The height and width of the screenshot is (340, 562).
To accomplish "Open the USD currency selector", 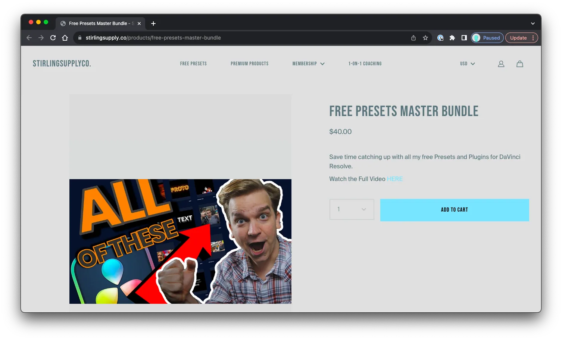I will coord(468,64).
